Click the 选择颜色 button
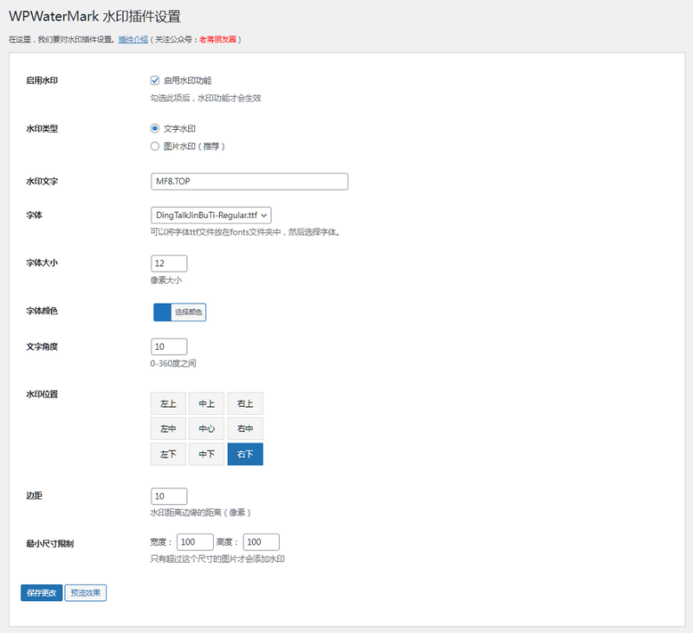 click(x=188, y=313)
